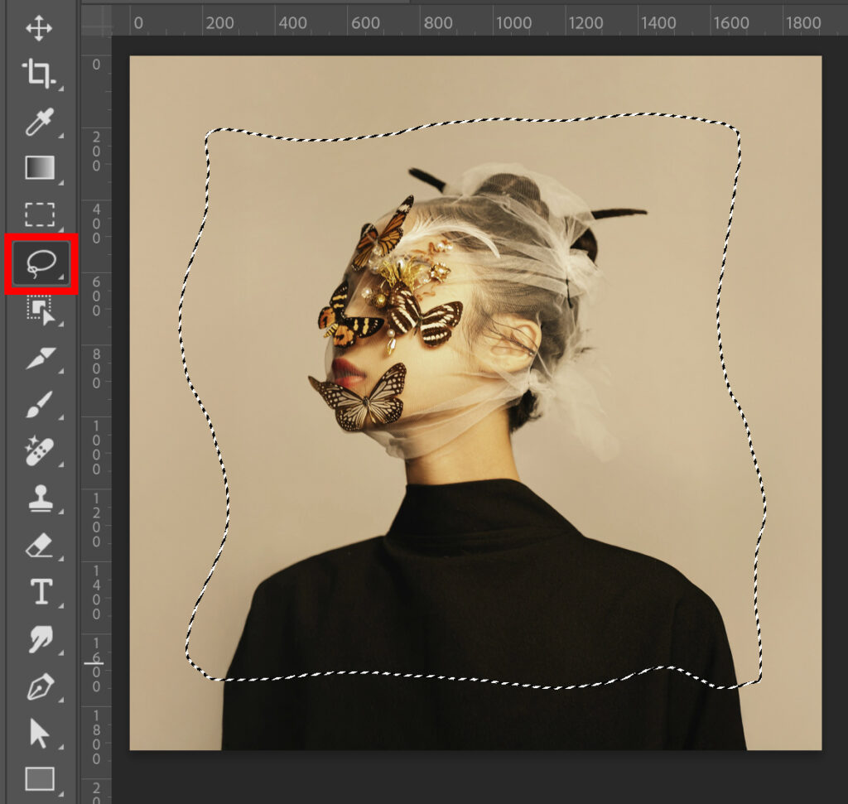This screenshot has width=848, height=804.
Task: Select the Horizontal Type tool
Action: [39, 591]
